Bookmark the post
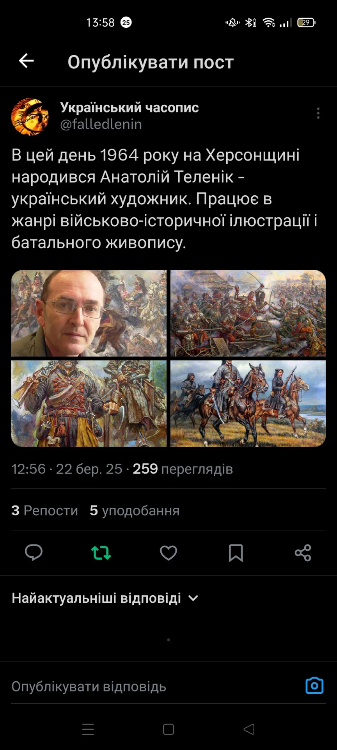Viewport: 337px width, 750px height. (236, 553)
